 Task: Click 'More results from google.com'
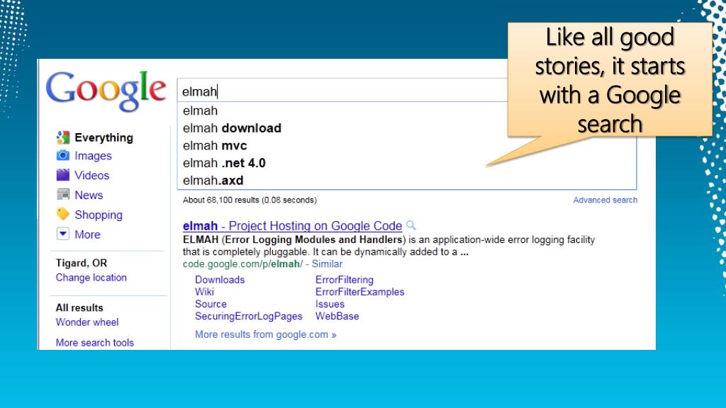tap(266, 334)
